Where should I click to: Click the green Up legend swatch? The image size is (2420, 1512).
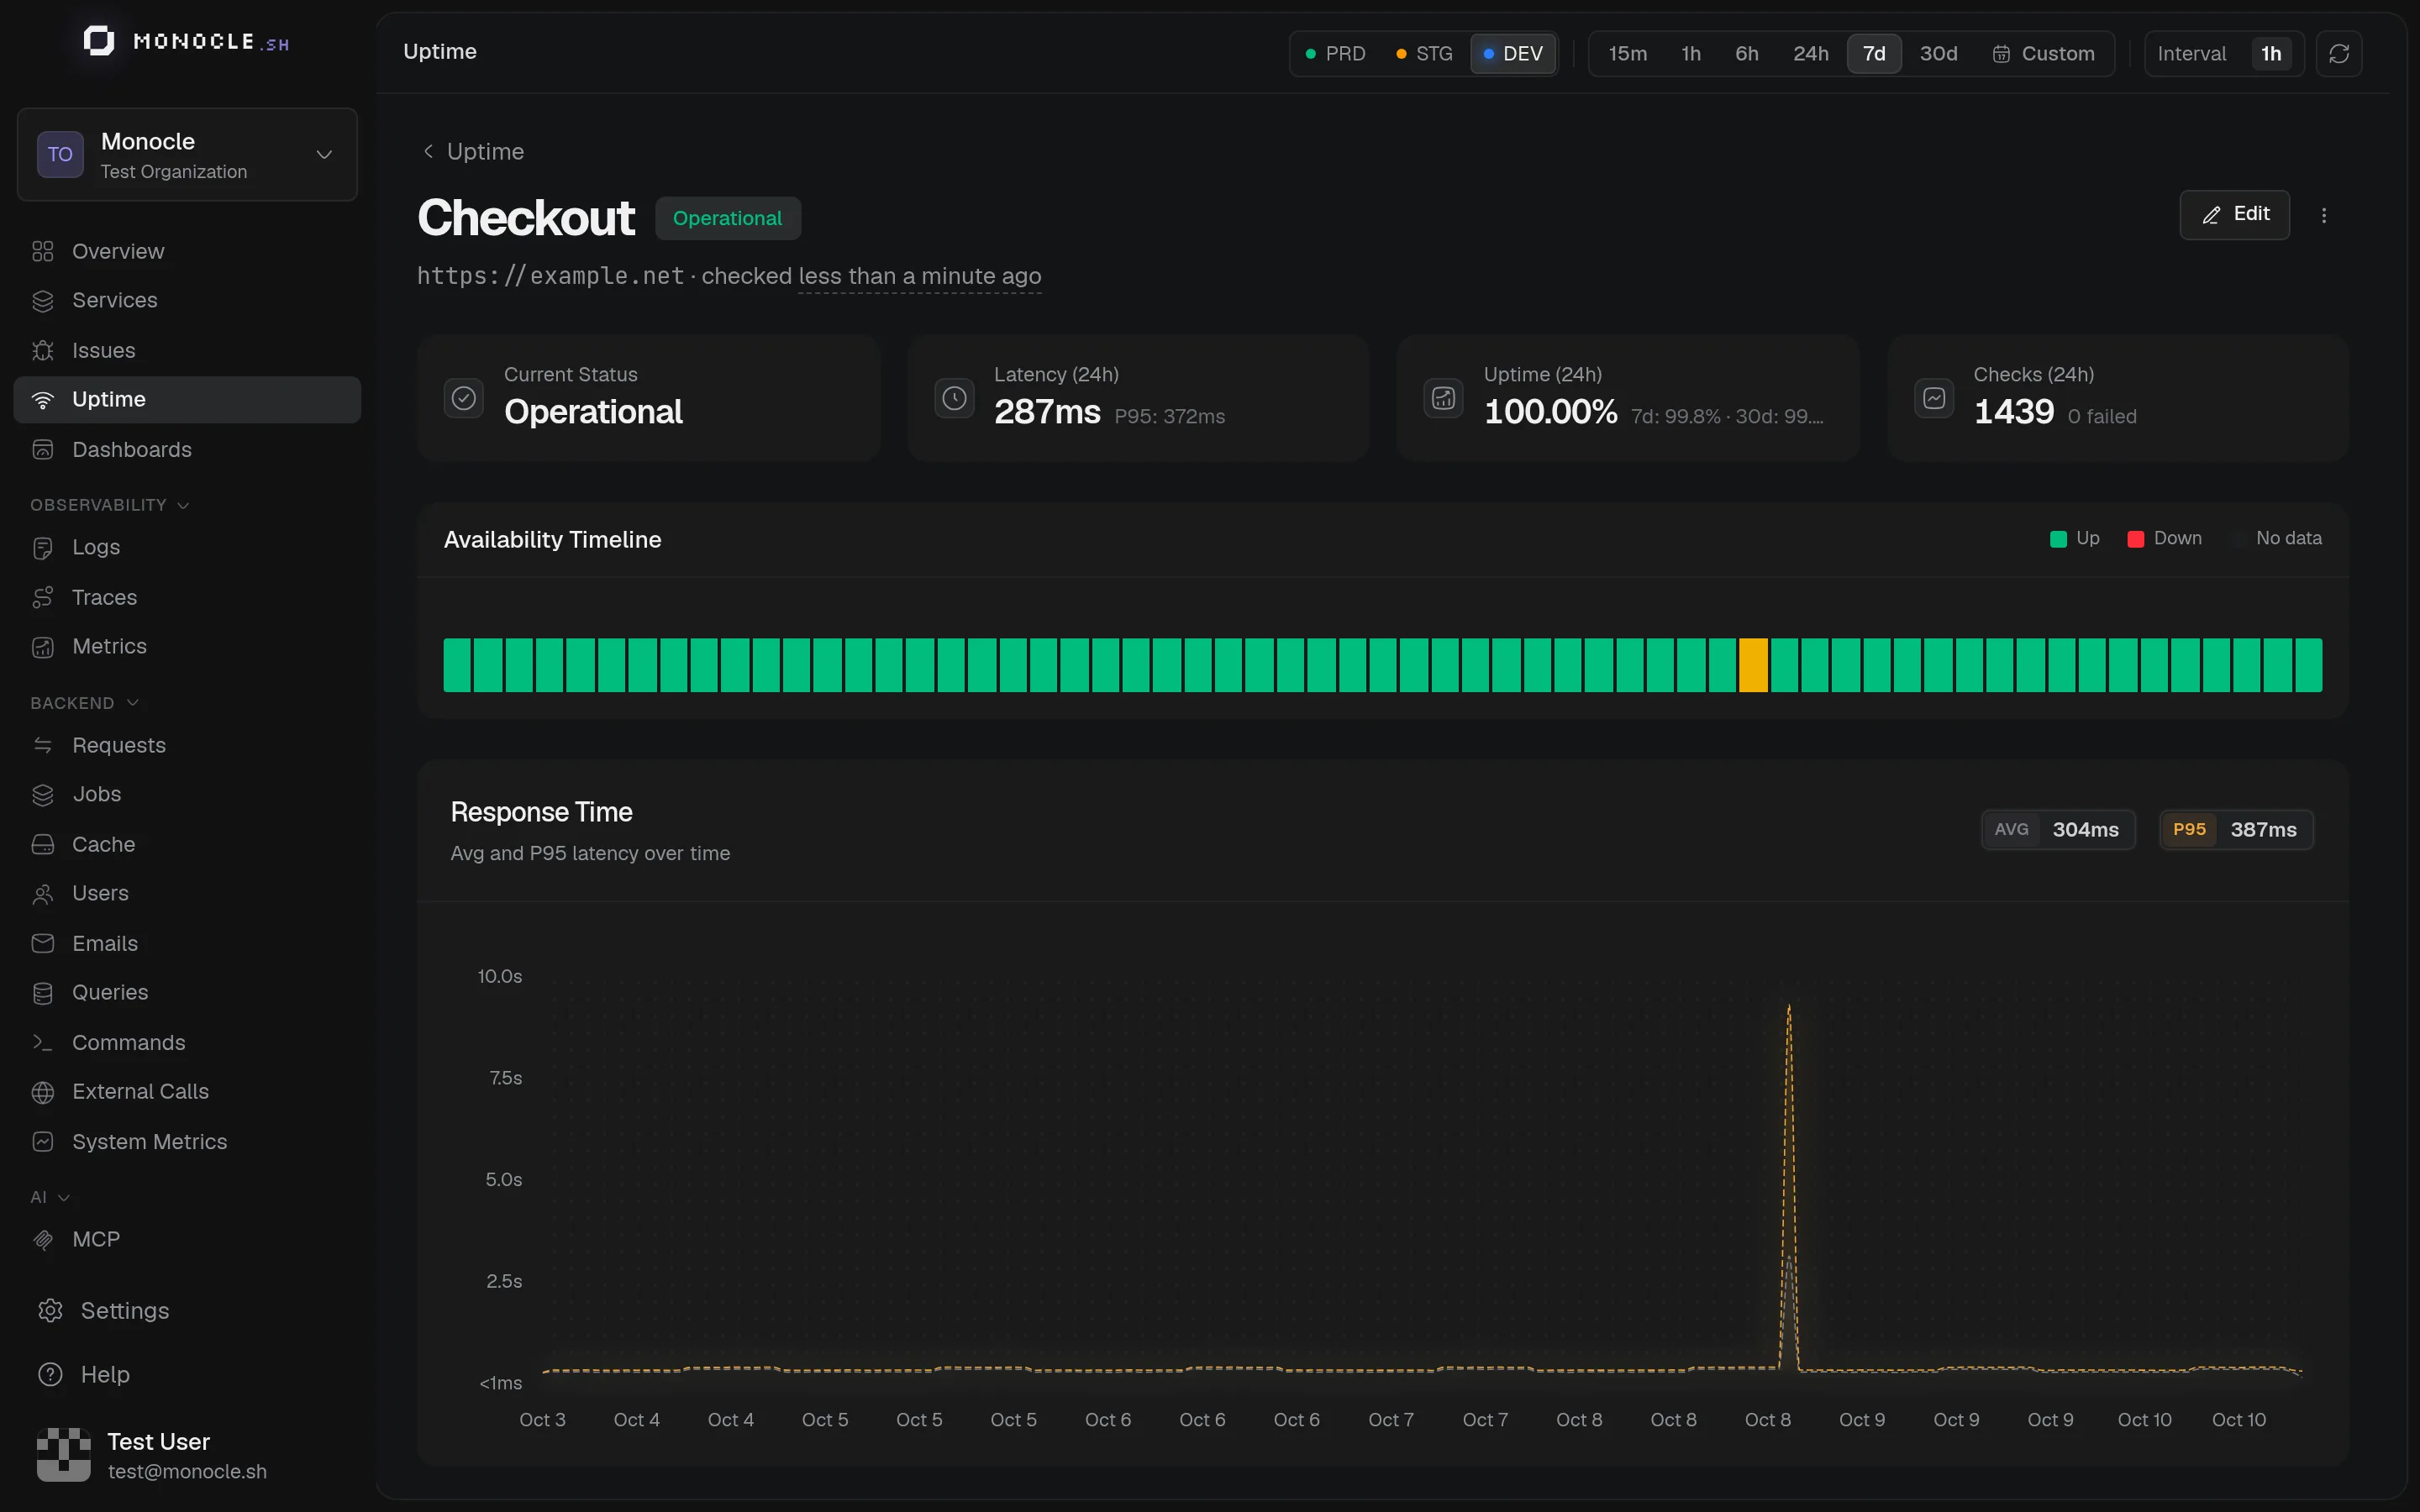pyautogui.click(x=2058, y=539)
